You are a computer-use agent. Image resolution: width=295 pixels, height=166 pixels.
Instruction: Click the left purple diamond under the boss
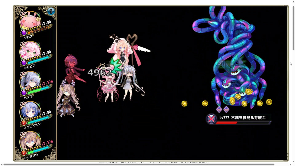point(219,109)
